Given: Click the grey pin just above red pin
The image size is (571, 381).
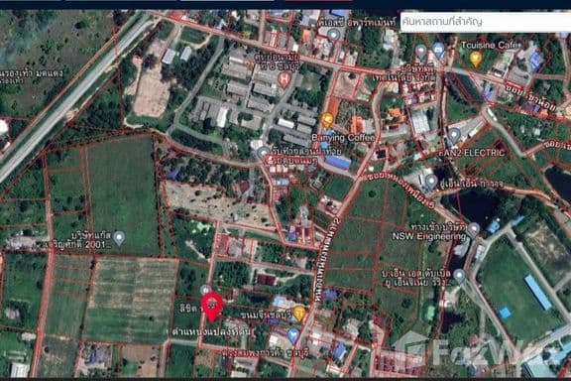Looking at the screenshot, I should pyautogui.click(x=205, y=290).
